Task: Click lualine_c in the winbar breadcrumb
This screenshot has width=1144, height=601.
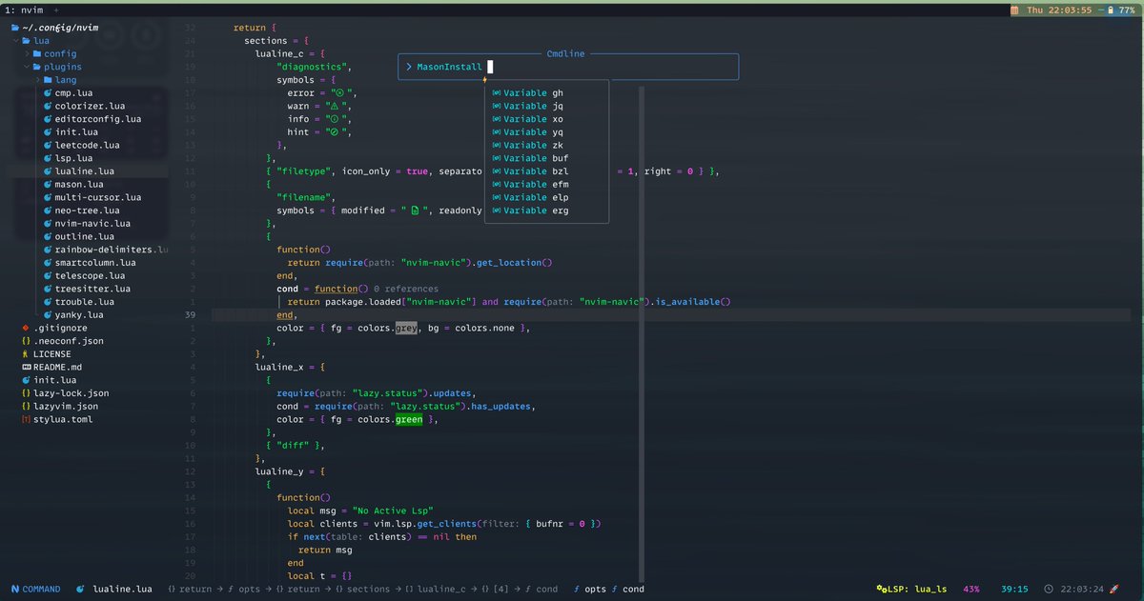Action: coord(439,589)
